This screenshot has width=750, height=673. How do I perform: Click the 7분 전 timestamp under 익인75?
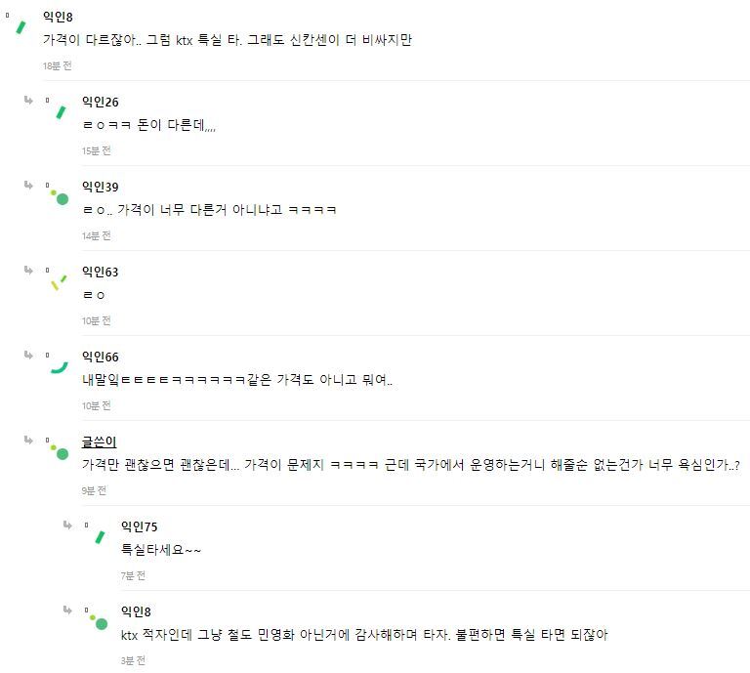click(133, 575)
